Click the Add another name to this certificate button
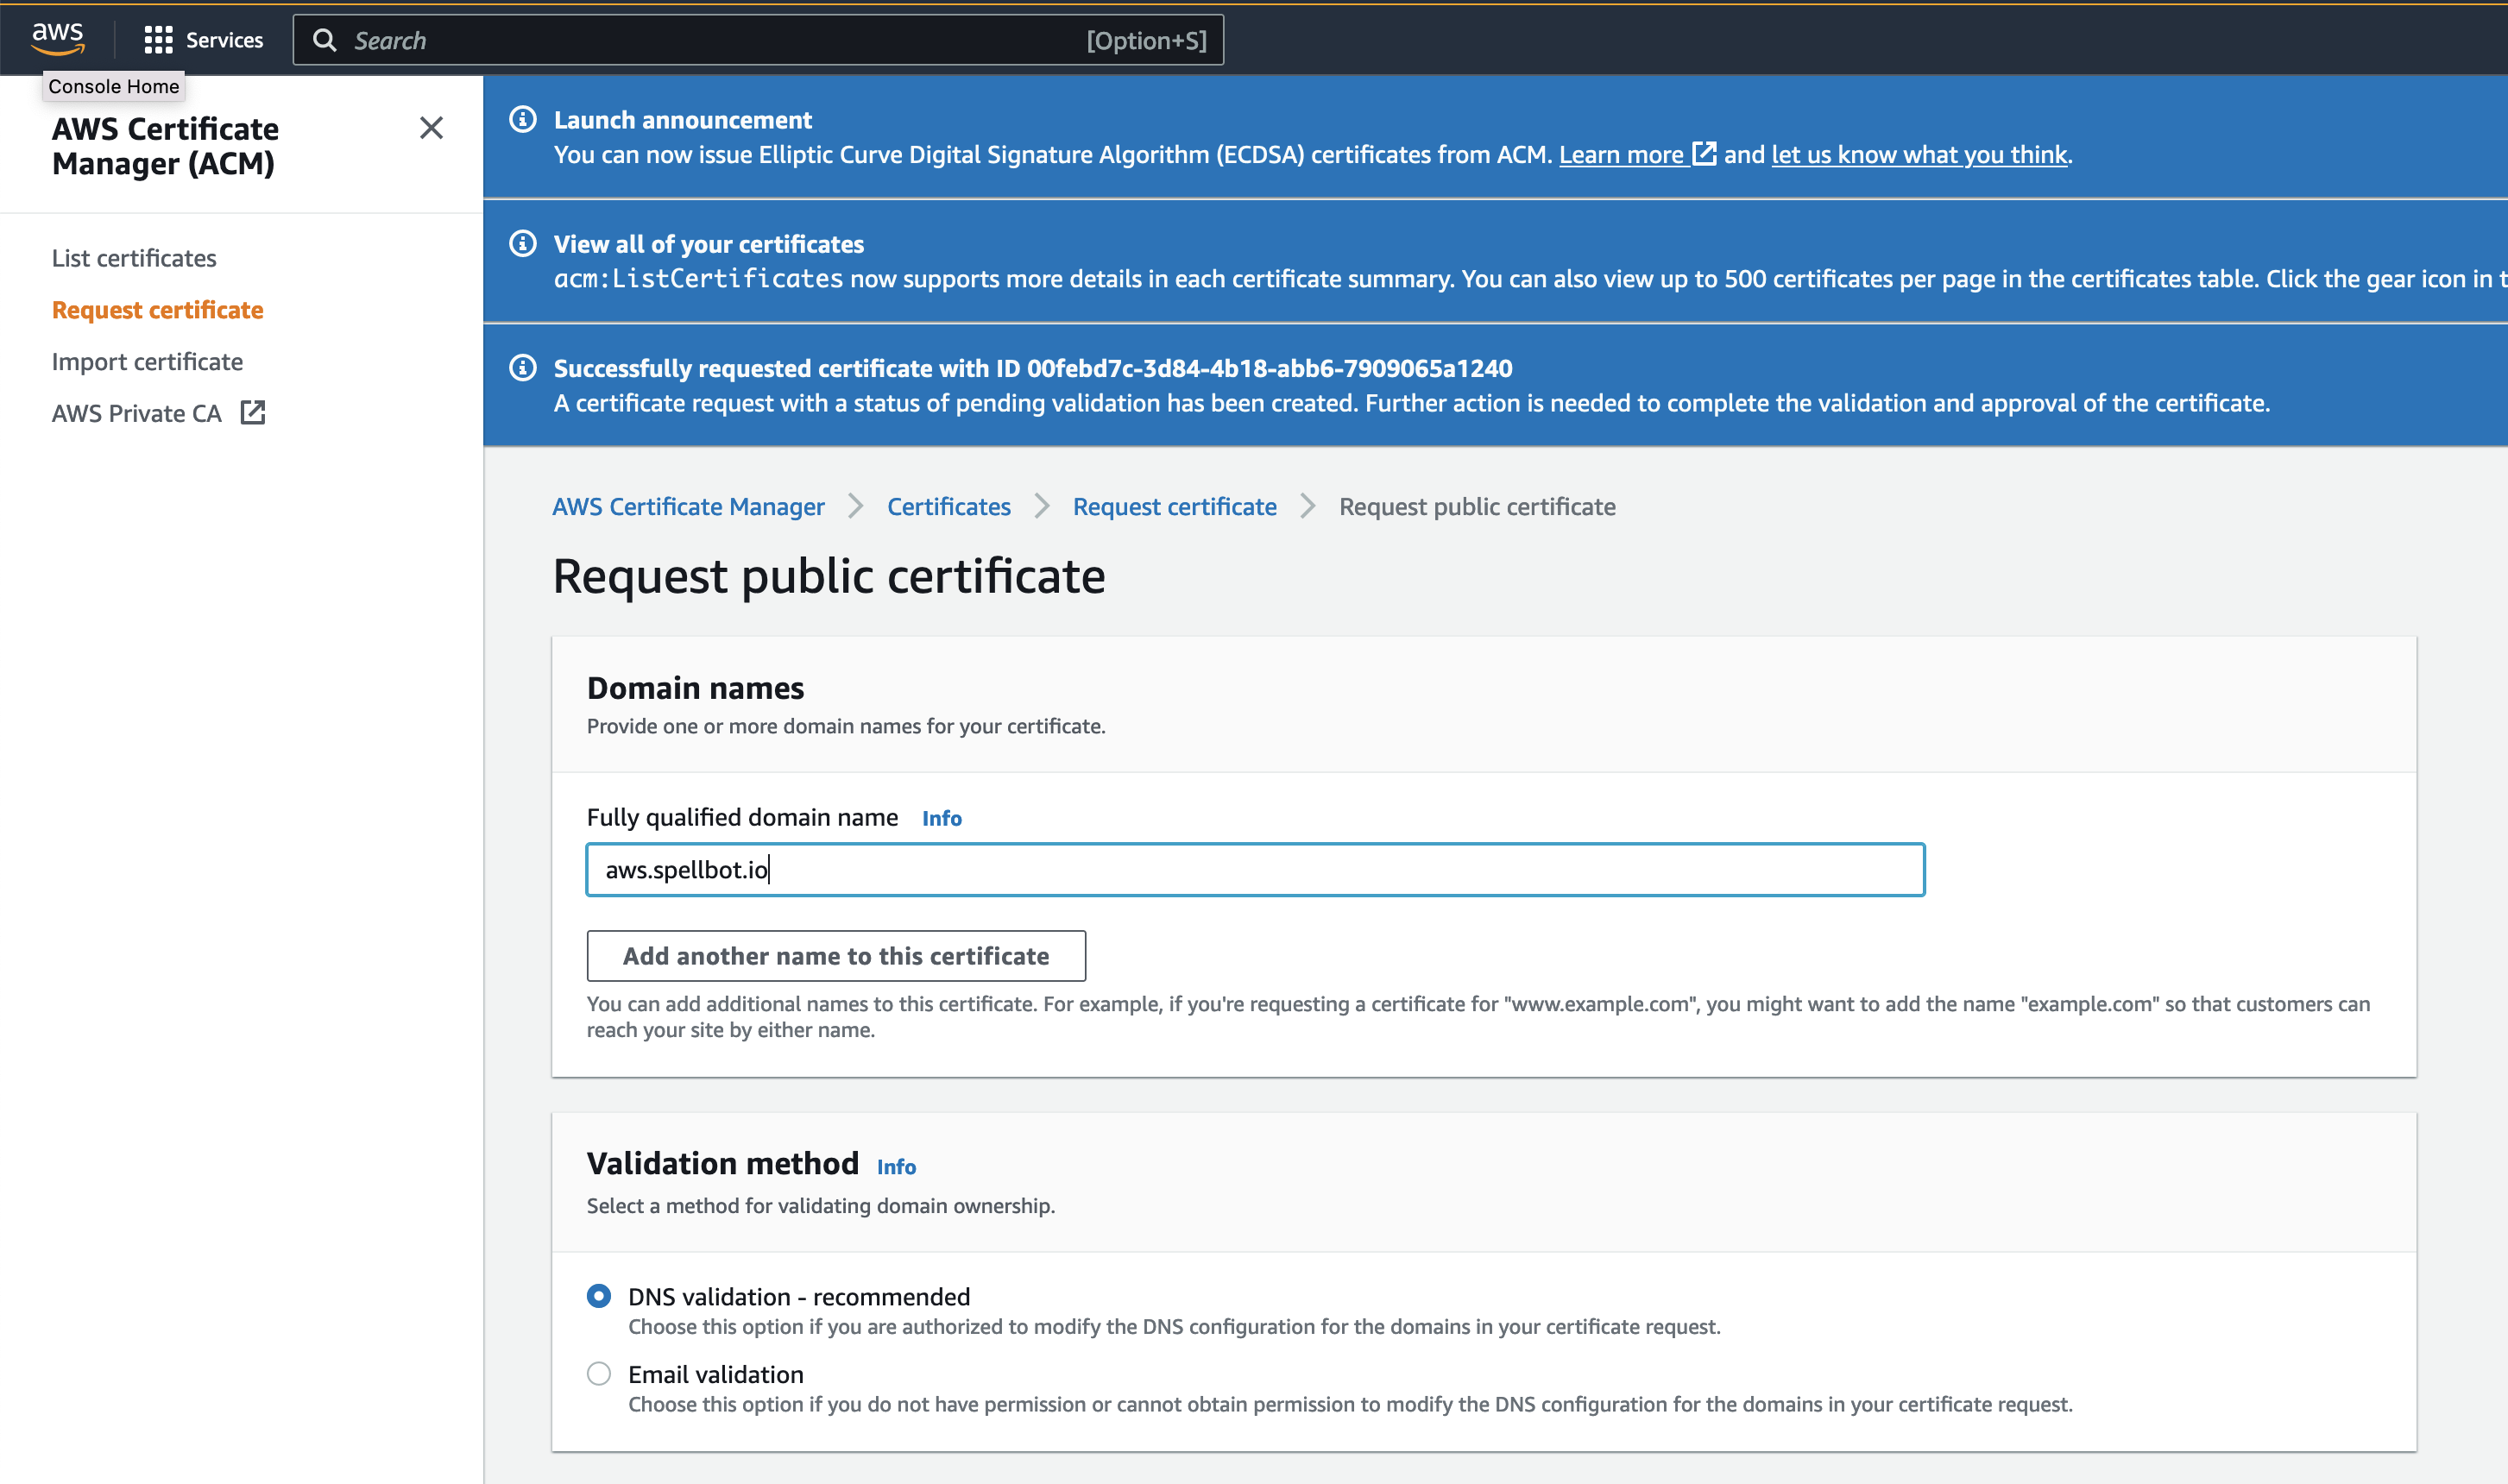This screenshot has width=2508, height=1484. pos(836,955)
